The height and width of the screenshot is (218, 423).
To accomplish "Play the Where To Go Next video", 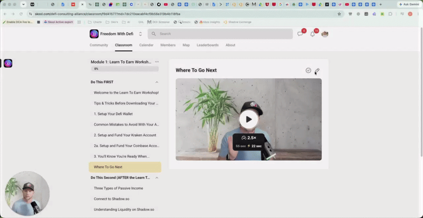I will tap(249, 119).
